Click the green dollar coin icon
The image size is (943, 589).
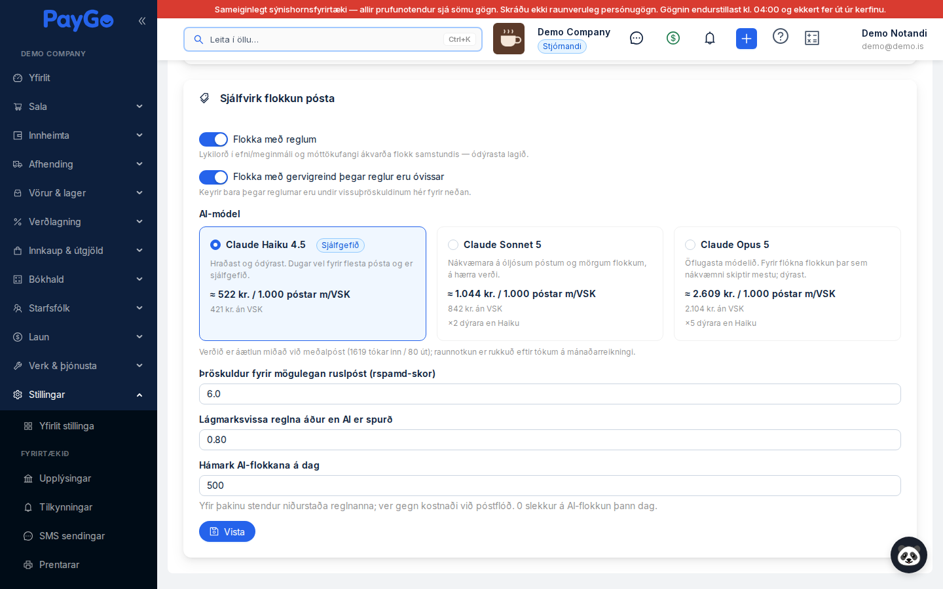673,38
